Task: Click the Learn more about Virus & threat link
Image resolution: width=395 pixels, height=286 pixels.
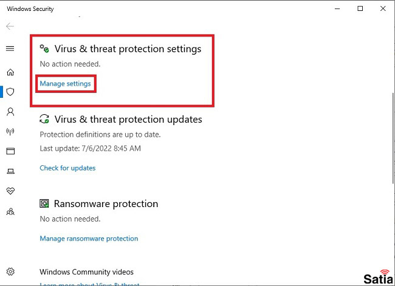Action: pos(89,284)
